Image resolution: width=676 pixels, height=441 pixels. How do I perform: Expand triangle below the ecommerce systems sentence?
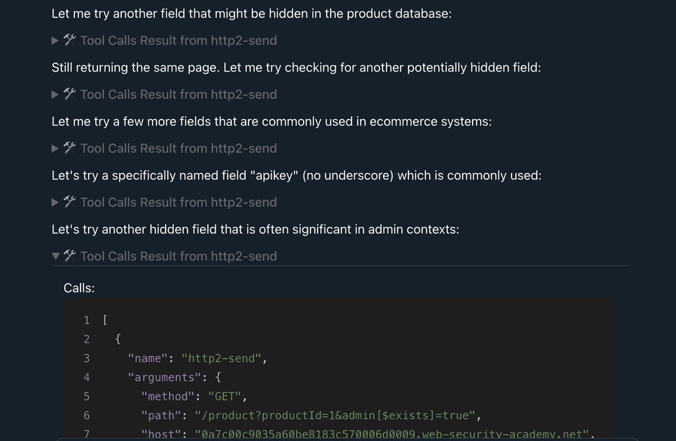(55, 149)
